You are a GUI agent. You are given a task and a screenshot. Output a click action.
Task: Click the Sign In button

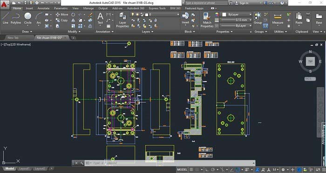coord(242,3)
